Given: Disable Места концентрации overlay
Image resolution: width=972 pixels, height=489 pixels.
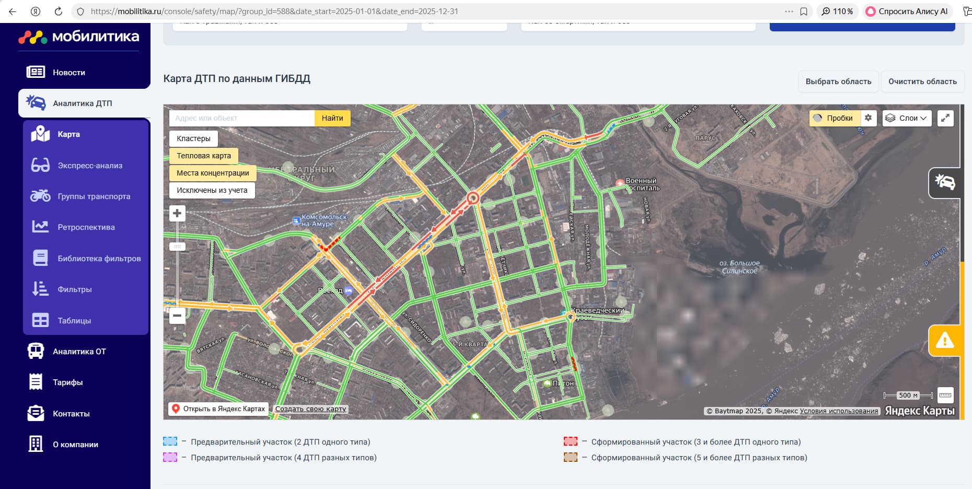Looking at the screenshot, I should tap(213, 173).
